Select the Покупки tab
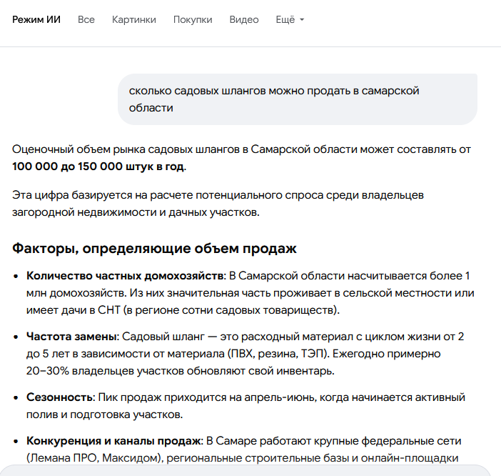501x476 pixels. coord(193,19)
